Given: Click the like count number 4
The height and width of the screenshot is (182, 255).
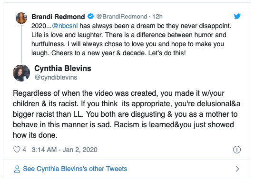Looking at the screenshot, I should pyautogui.click(x=24, y=150).
